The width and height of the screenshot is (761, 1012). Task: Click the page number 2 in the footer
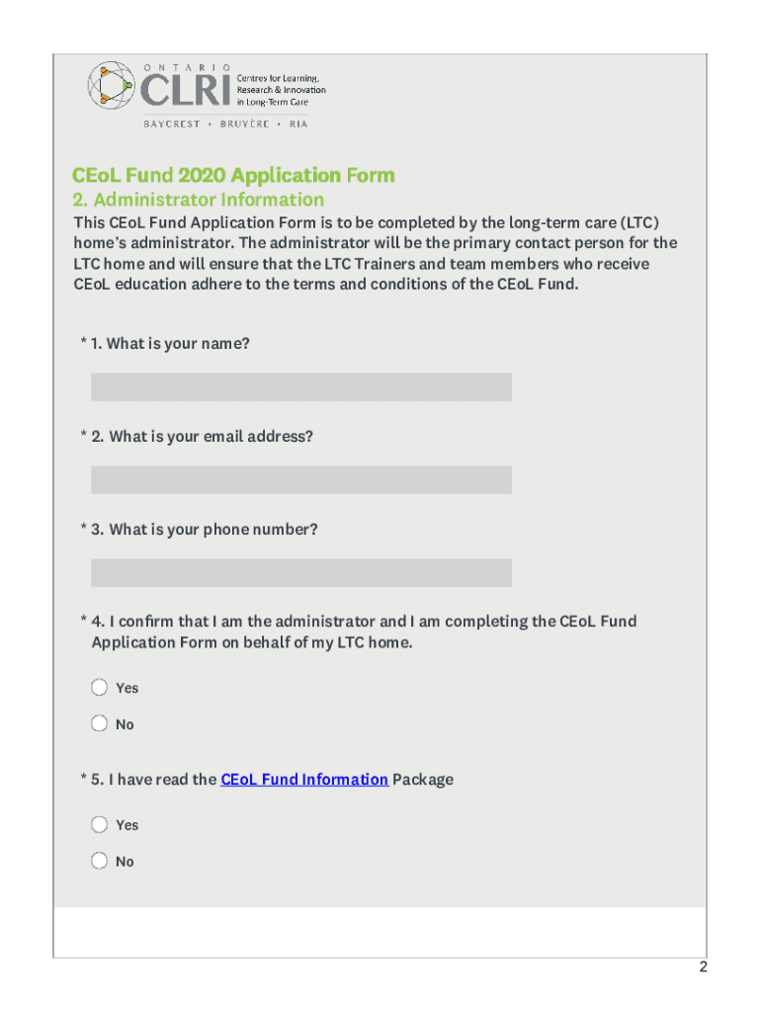703,968
